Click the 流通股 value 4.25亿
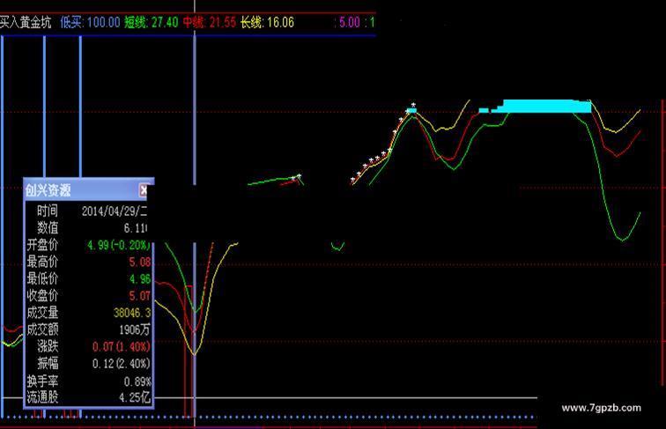 click(x=135, y=398)
